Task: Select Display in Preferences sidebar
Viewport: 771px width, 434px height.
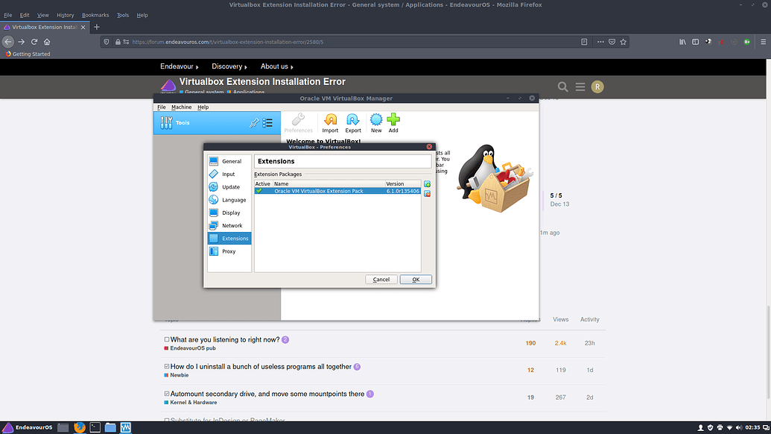Action: [x=229, y=213]
